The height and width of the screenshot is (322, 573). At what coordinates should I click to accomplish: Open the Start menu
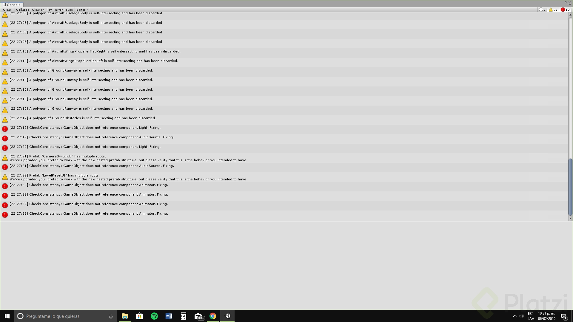pyautogui.click(x=7, y=316)
